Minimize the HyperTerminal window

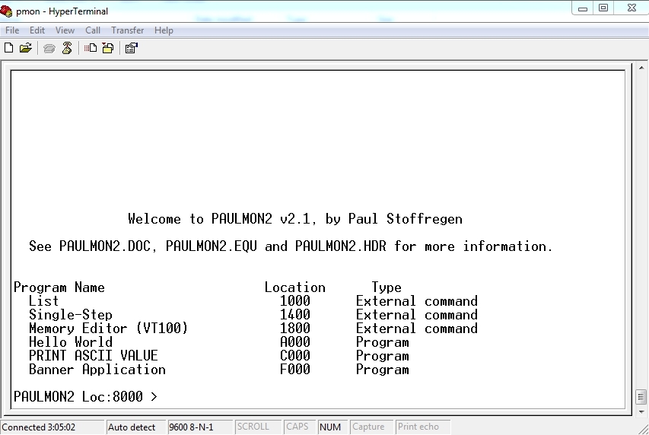click(x=583, y=8)
